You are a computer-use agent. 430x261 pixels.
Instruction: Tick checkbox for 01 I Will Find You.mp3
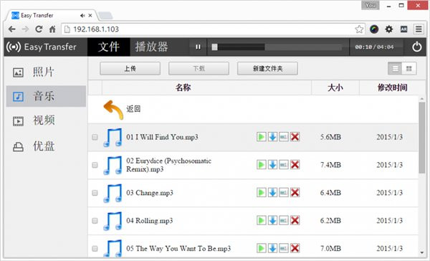[95, 137]
